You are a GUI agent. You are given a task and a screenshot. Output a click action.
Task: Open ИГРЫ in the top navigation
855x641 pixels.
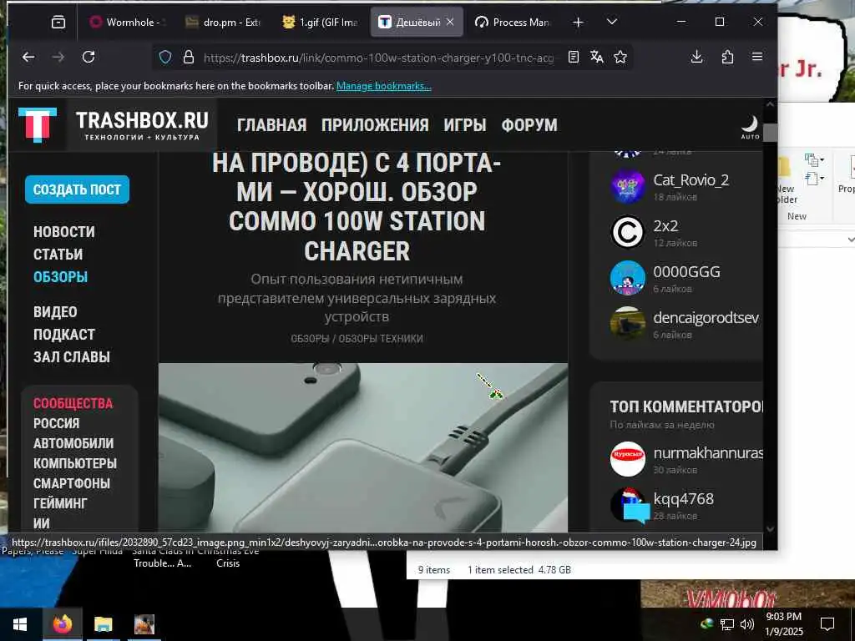pos(464,125)
